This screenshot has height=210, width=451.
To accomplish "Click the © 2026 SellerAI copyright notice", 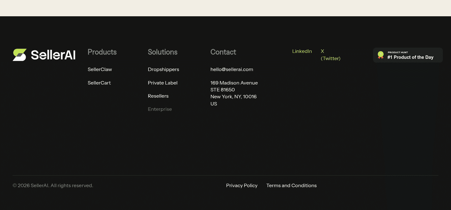I will [53, 186].
